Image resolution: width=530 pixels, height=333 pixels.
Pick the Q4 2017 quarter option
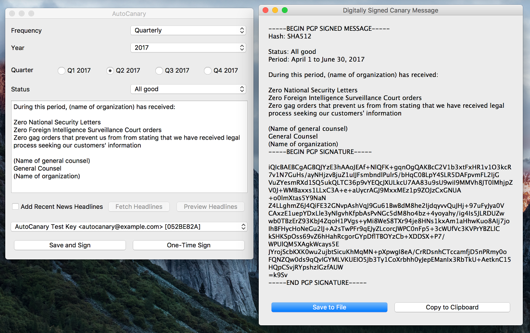[x=208, y=71]
